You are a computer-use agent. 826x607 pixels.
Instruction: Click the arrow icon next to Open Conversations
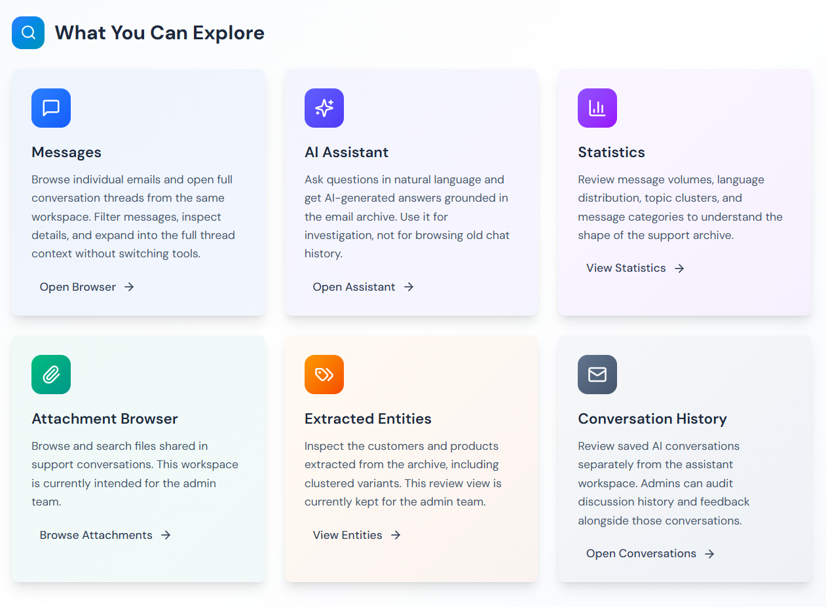pyautogui.click(x=709, y=554)
